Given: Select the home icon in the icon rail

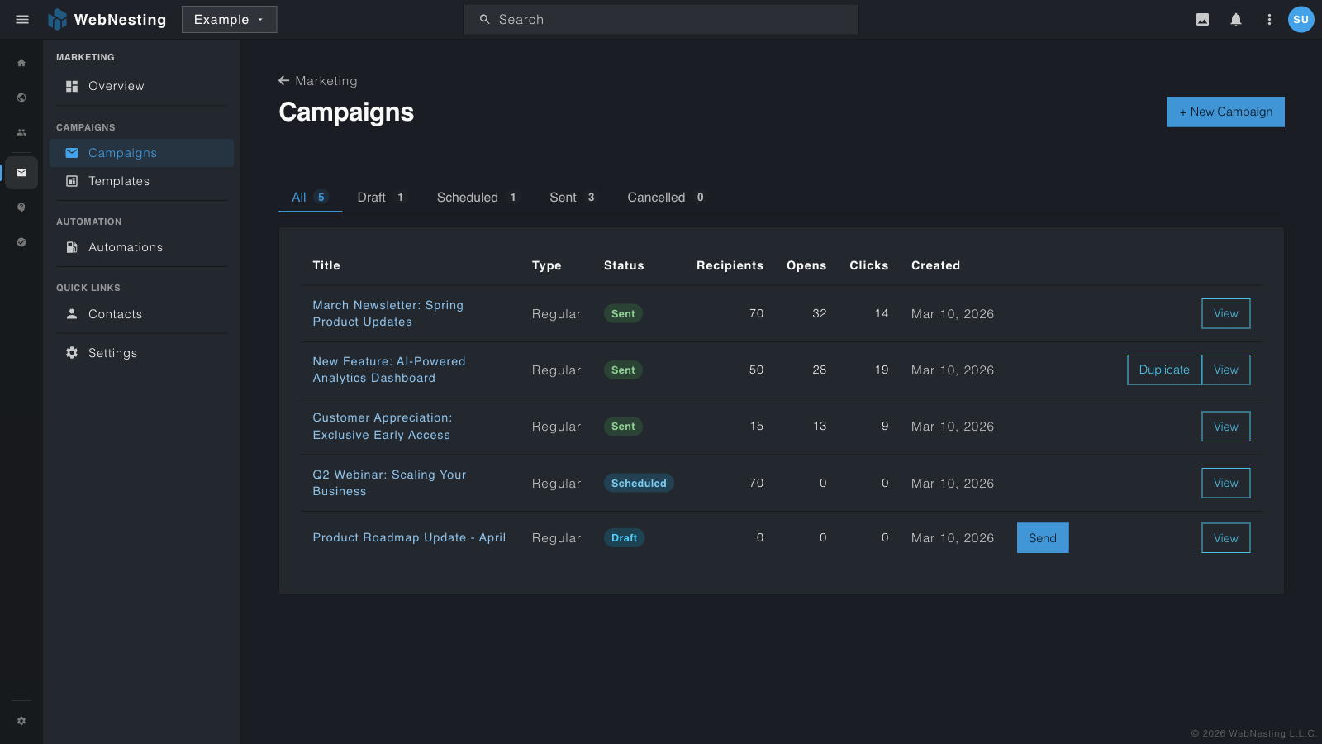Looking at the screenshot, I should 21,62.
